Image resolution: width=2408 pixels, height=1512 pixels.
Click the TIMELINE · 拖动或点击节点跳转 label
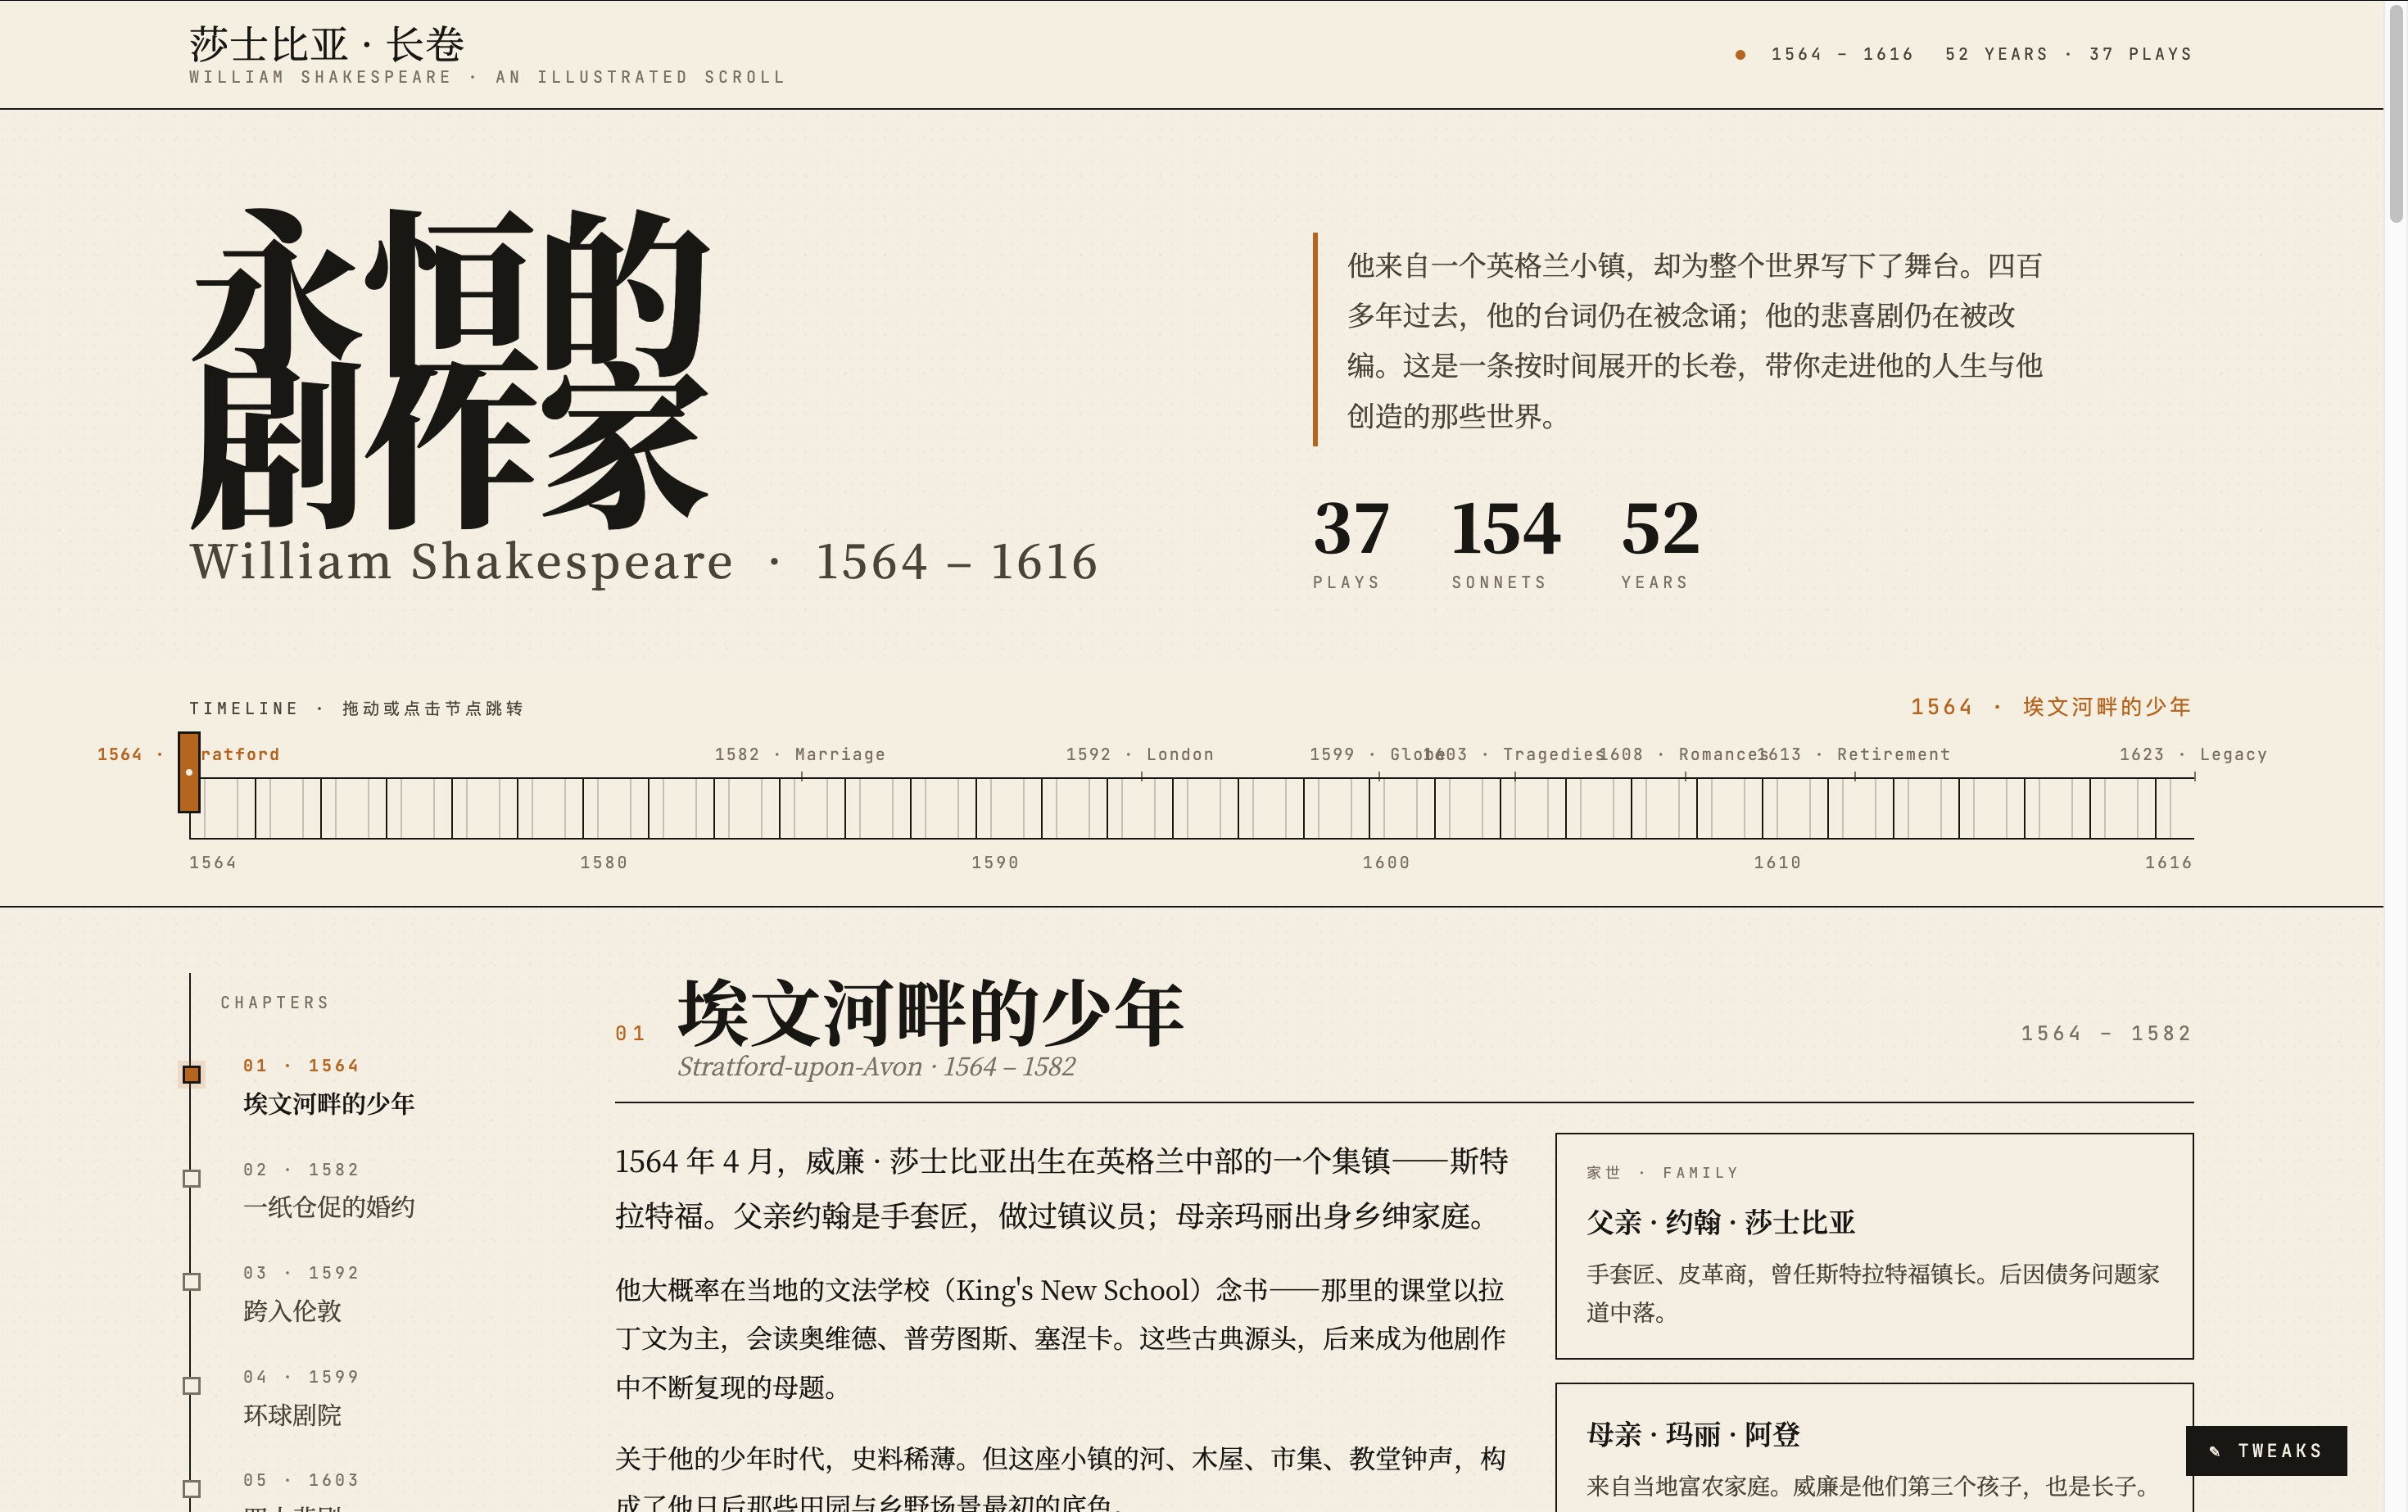click(356, 708)
